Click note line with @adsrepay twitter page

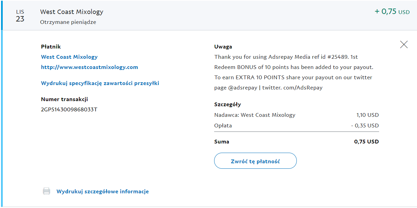268,88
